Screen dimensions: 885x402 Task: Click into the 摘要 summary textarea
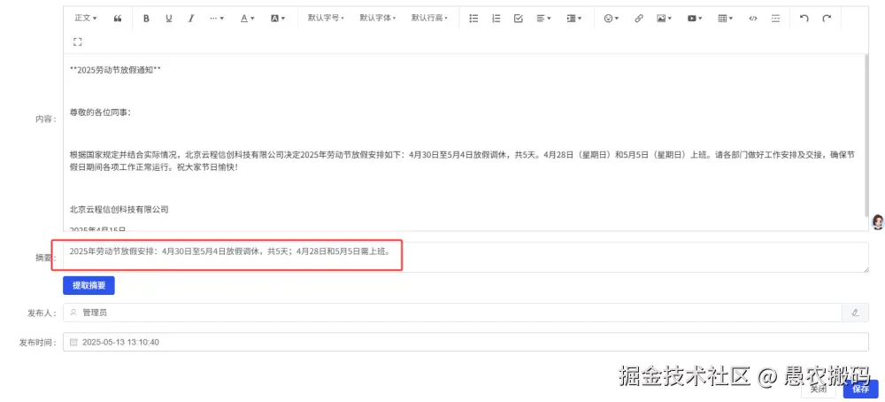466,258
